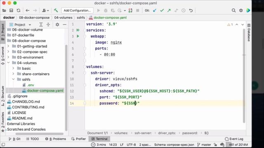Open the Event Log
This screenshot has height=148, width=264.
pyautogui.click(x=234, y=139)
